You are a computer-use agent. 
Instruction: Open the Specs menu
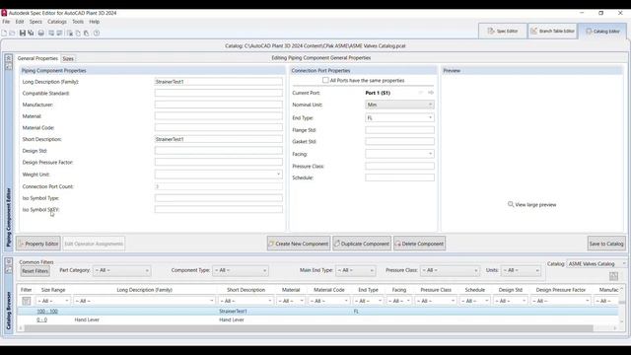[x=35, y=22]
